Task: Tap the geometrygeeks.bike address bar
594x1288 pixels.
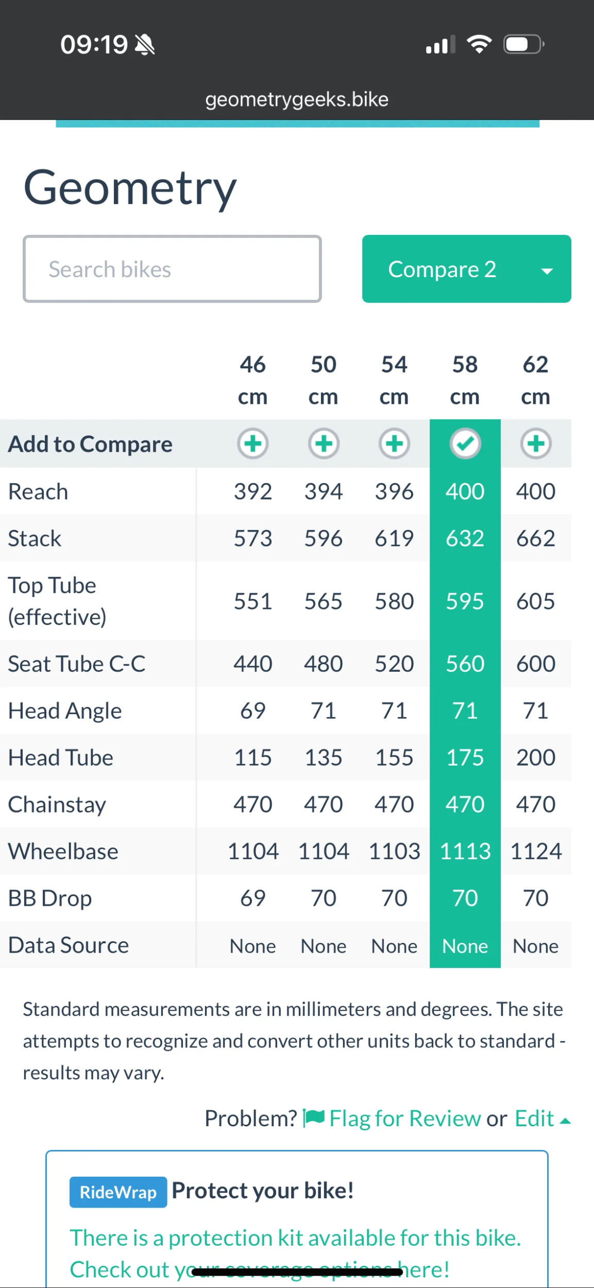Action: pyautogui.click(x=297, y=99)
